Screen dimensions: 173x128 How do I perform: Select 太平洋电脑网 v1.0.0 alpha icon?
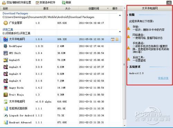pyautogui.click(x=6, y=102)
